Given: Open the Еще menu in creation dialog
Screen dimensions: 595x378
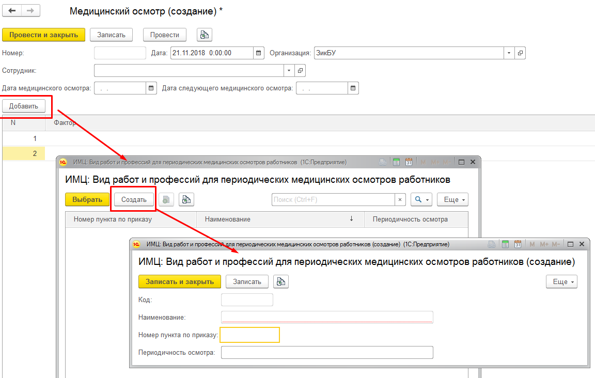Looking at the screenshot, I should pyautogui.click(x=561, y=281).
